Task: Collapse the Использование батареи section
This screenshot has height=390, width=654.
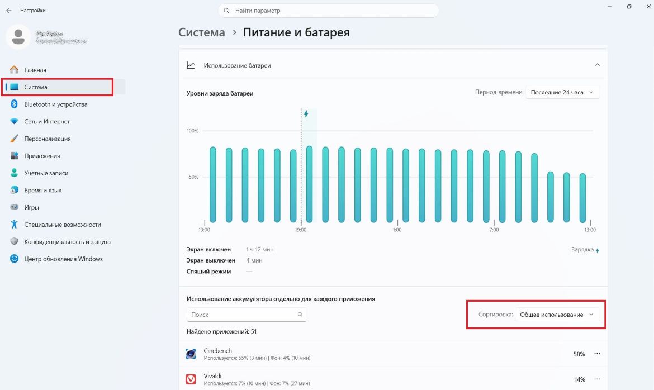Action: click(598, 65)
